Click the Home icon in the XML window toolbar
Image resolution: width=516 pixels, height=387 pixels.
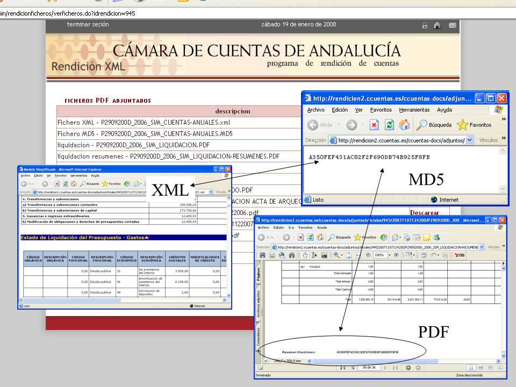click(74, 184)
